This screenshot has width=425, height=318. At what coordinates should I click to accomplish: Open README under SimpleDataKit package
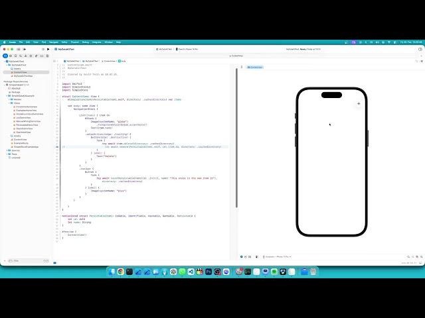point(15,88)
